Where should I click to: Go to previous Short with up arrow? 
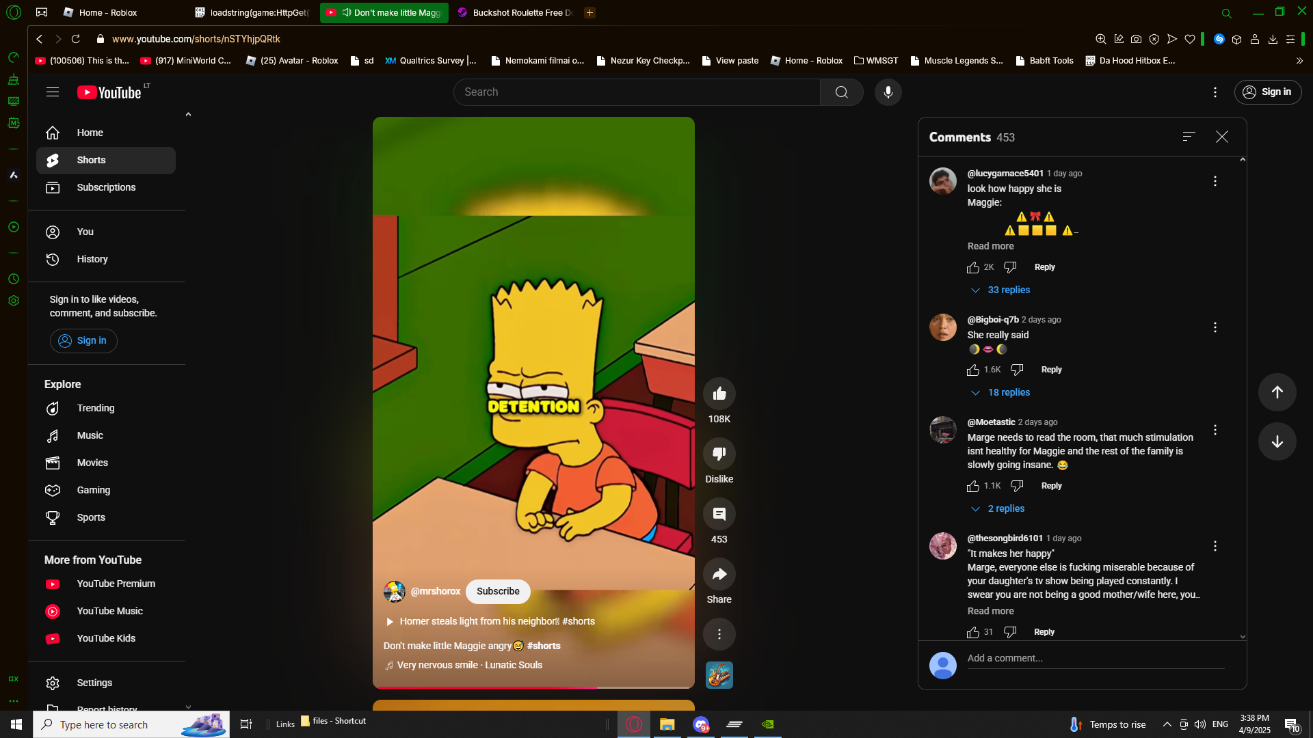tap(1277, 392)
